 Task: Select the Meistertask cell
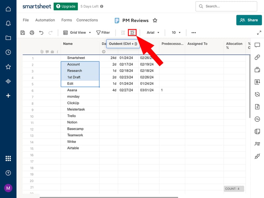click(80, 110)
